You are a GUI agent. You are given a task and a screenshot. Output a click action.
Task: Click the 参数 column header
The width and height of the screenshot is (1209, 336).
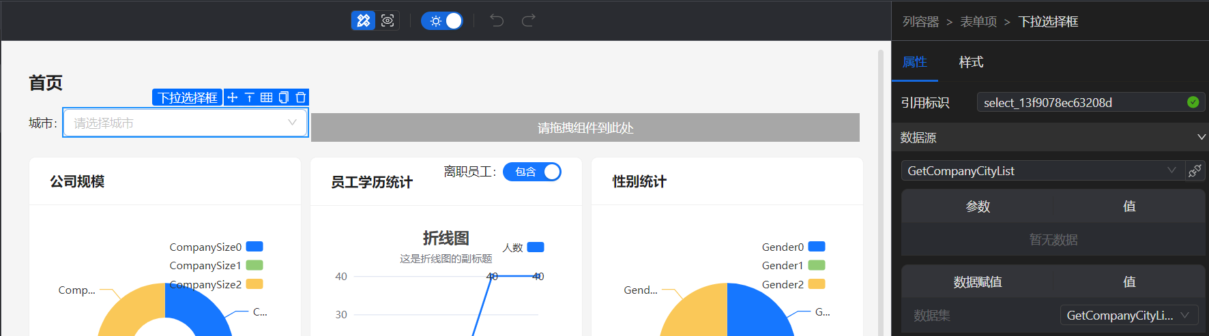pos(977,206)
